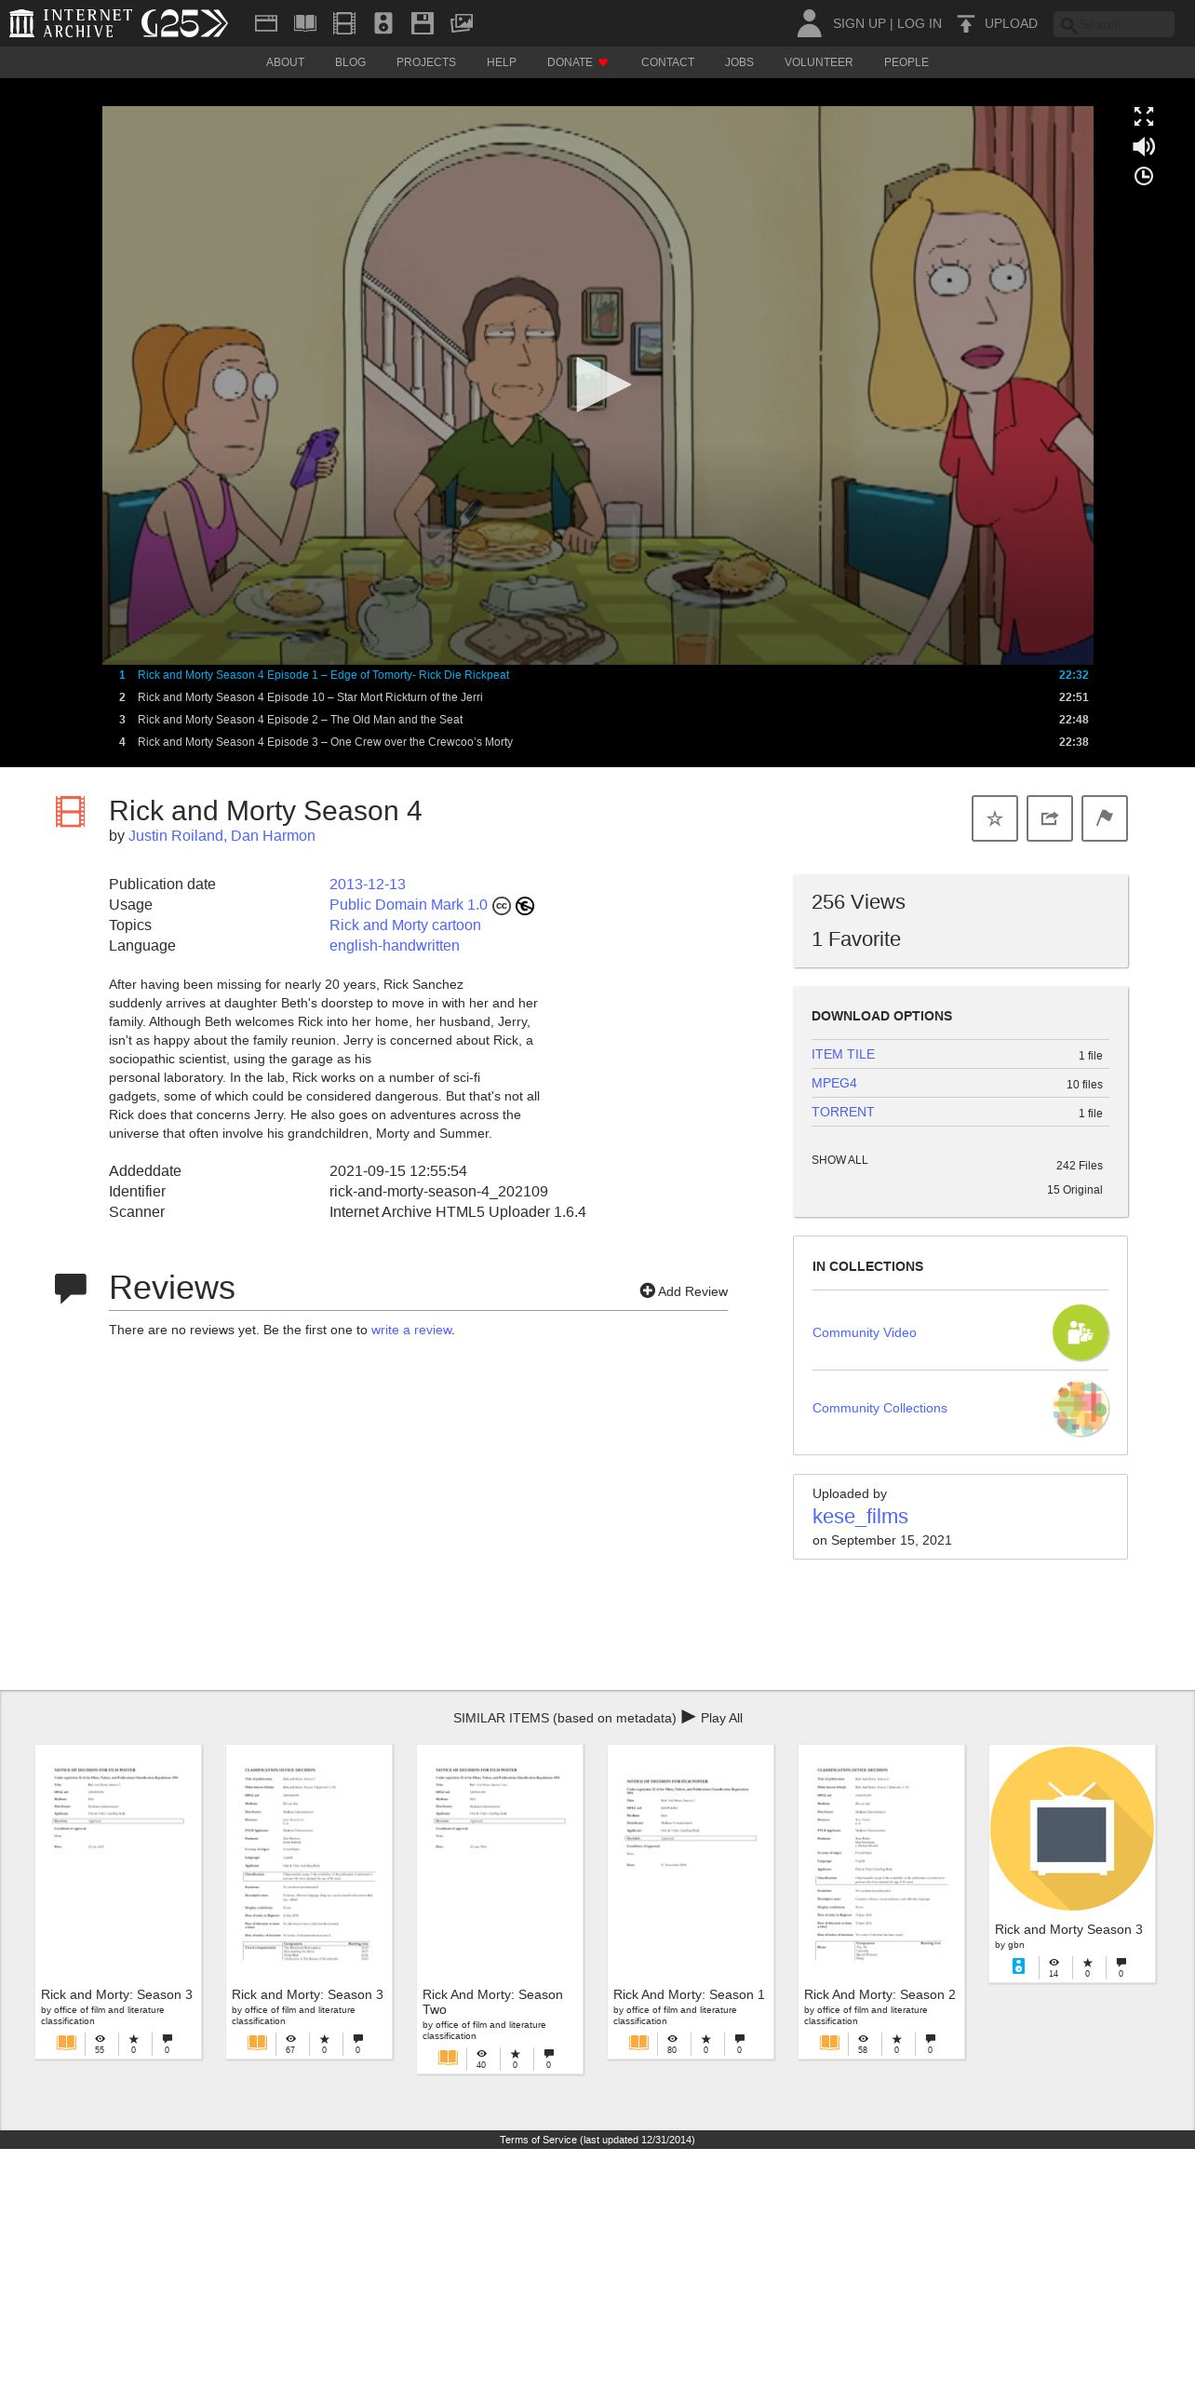Click the Add Review plus icon
This screenshot has width=1195, height=2391.
[x=648, y=1290]
